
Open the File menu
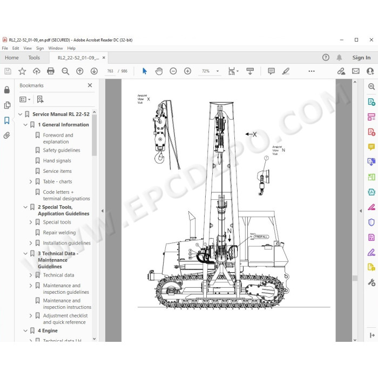tap(5, 48)
